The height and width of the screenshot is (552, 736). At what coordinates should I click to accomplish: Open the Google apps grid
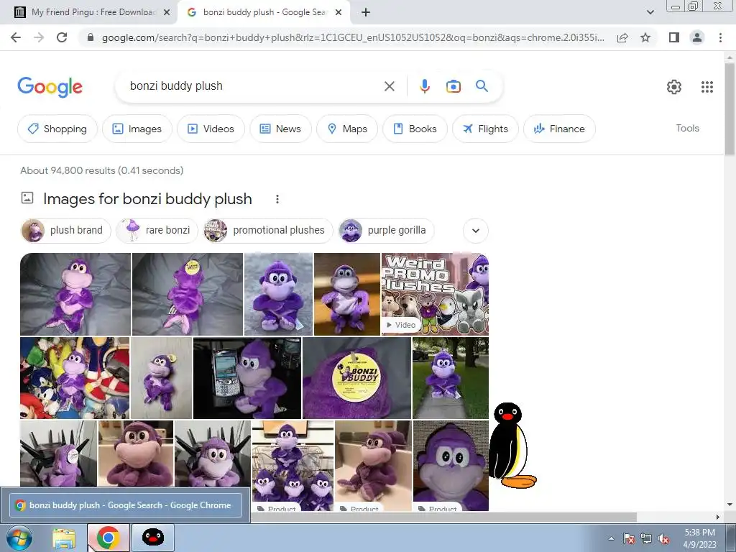pyautogui.click(x=707, y=87)
